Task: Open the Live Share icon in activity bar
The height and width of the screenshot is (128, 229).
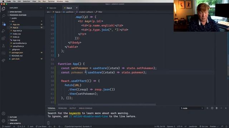Action: click(3, 60)
